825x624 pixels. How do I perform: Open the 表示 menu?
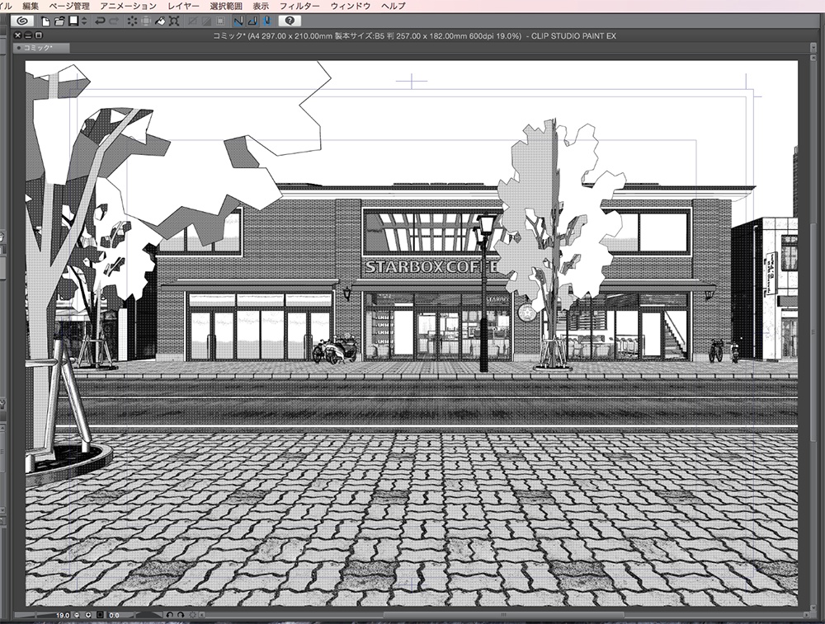(x=261, y=6)
